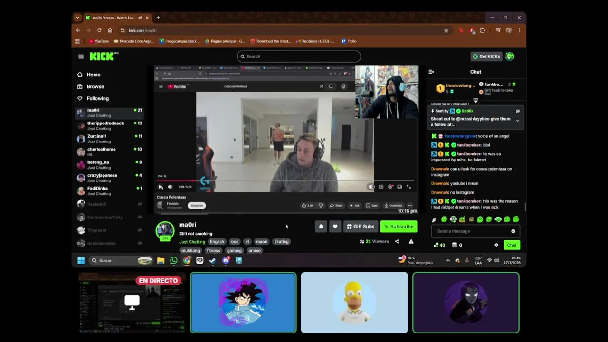Open bereng_na channel

(x=109, y=165)
